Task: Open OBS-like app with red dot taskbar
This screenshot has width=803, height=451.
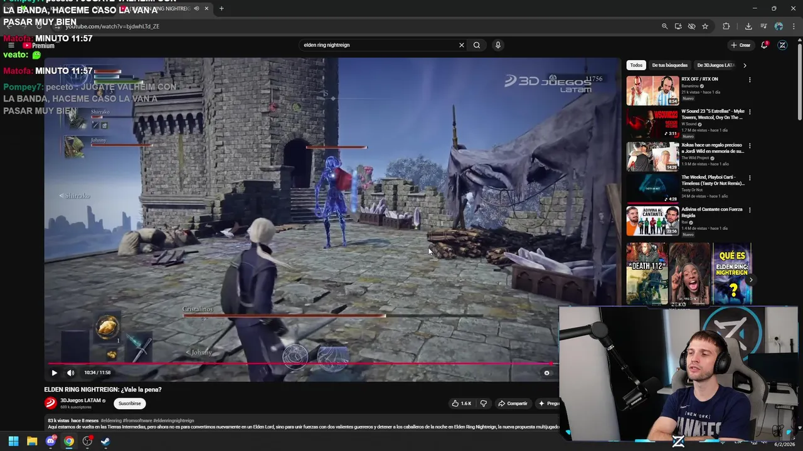Action: tap(87, 441)
